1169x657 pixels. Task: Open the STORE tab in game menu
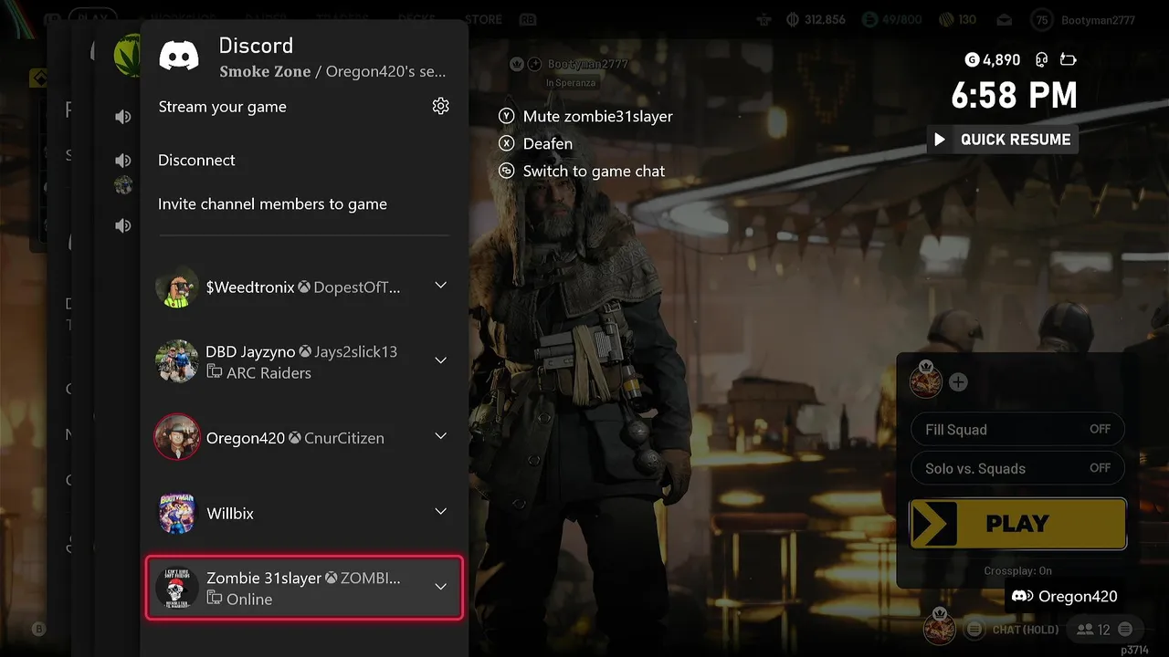pos(483,19)
